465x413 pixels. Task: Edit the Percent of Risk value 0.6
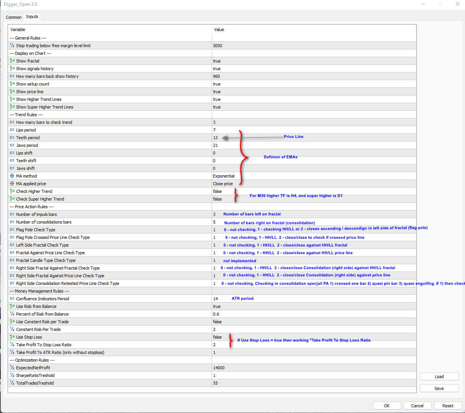point(314,314)
